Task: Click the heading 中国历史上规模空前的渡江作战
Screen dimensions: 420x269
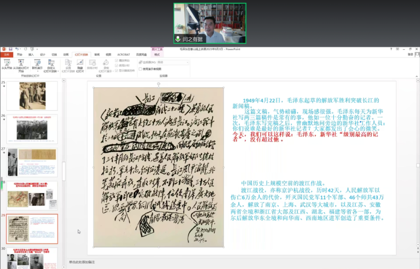Action: click(x=283, y=183)
